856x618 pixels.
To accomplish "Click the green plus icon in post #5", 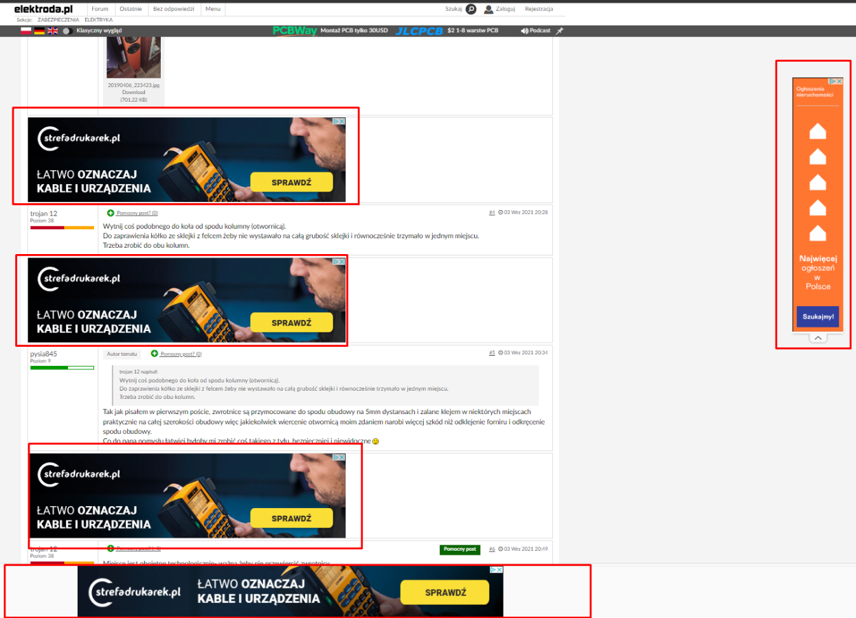I will [155, 354].
